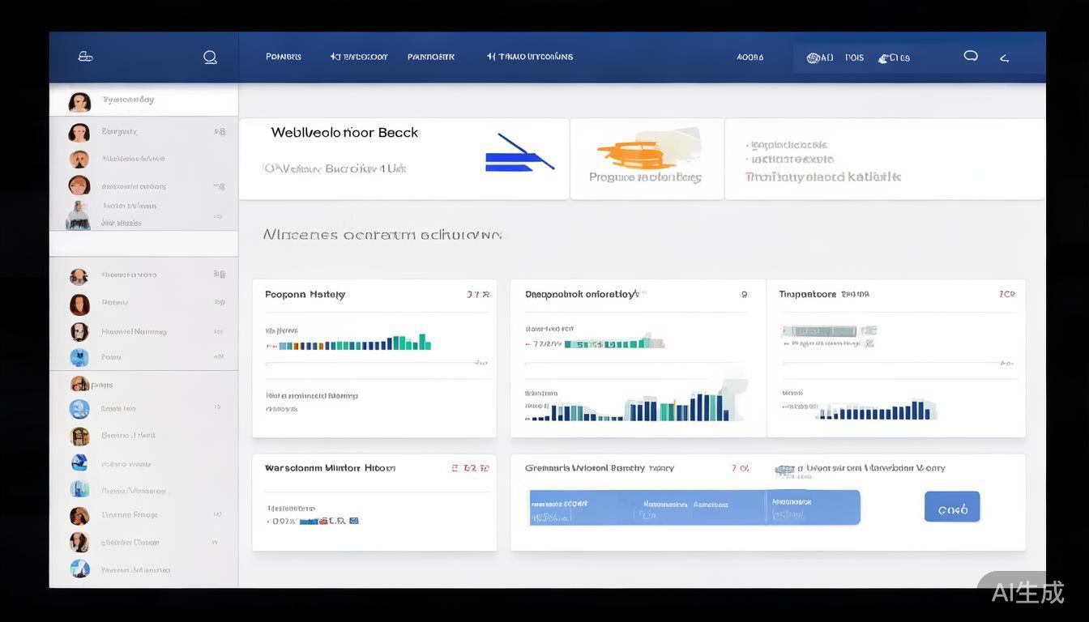Open the "Panncetk" navigation menu item
1089x622 pixels.
[430, 57]
